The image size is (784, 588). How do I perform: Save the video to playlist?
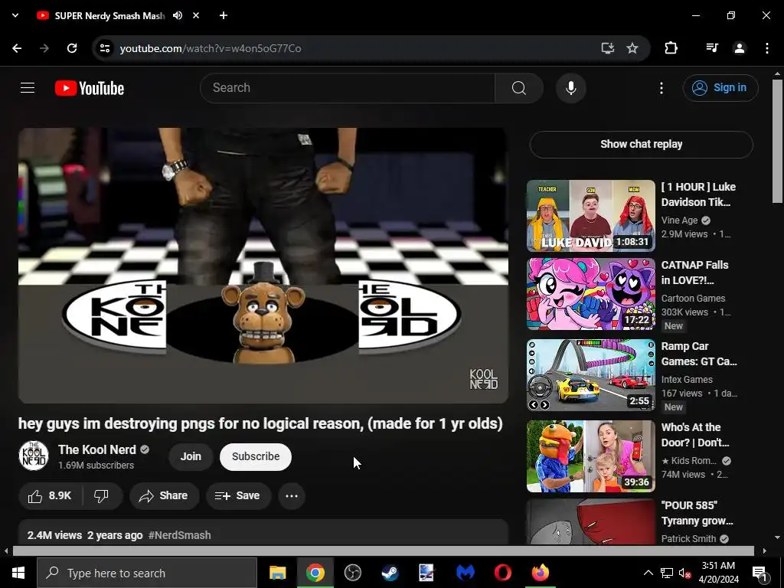[238, 496]
